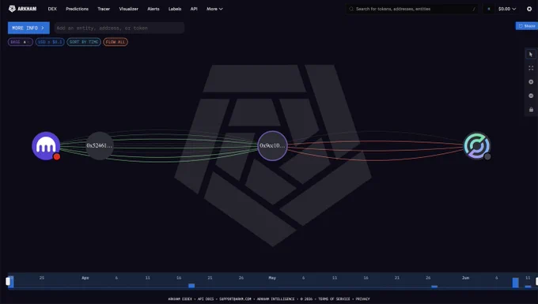Toggle the SORT BY TIME chip
Screen dimensions: 538x304
click(x=84, y=42)
